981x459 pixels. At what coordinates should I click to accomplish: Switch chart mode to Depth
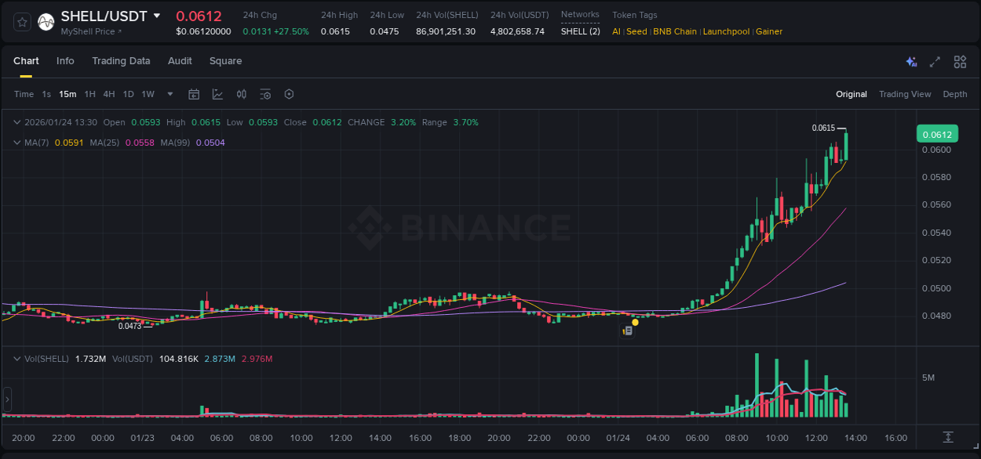[x=954, y=94]
